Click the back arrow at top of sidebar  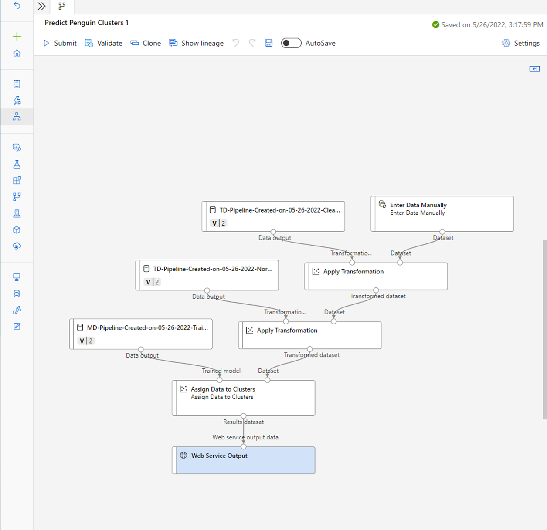pos(17,6)
